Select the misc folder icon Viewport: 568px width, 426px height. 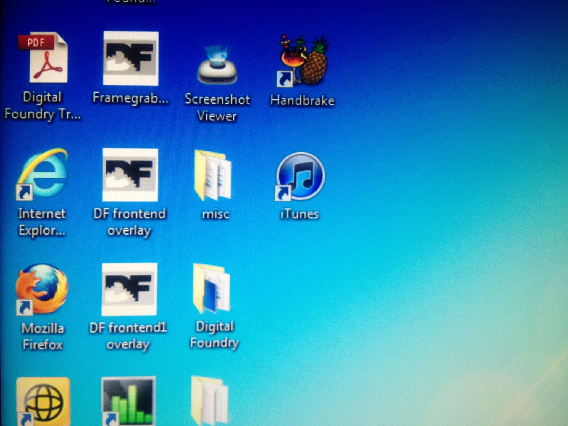point(213,175)
